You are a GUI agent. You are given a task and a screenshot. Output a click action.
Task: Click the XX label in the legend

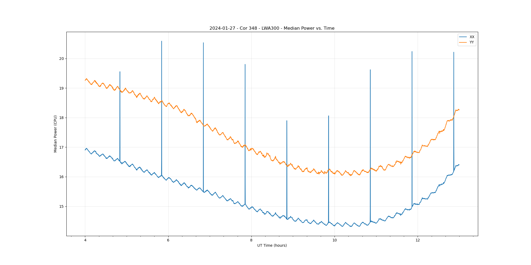pyautogui.click(x=472, y=37)
